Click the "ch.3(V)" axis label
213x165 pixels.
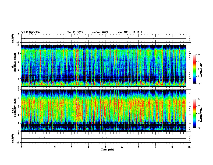[13, 138]
